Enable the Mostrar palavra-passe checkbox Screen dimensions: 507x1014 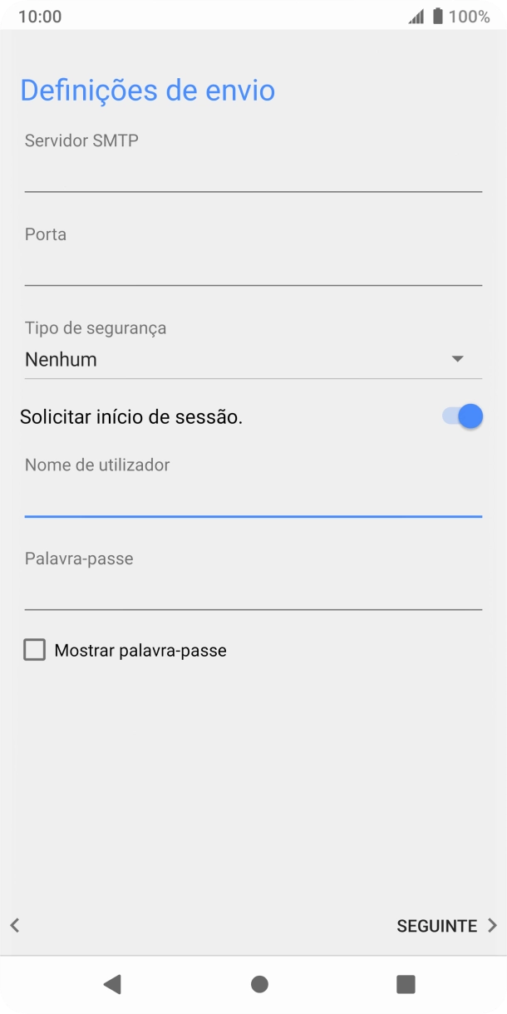[34, 650]
